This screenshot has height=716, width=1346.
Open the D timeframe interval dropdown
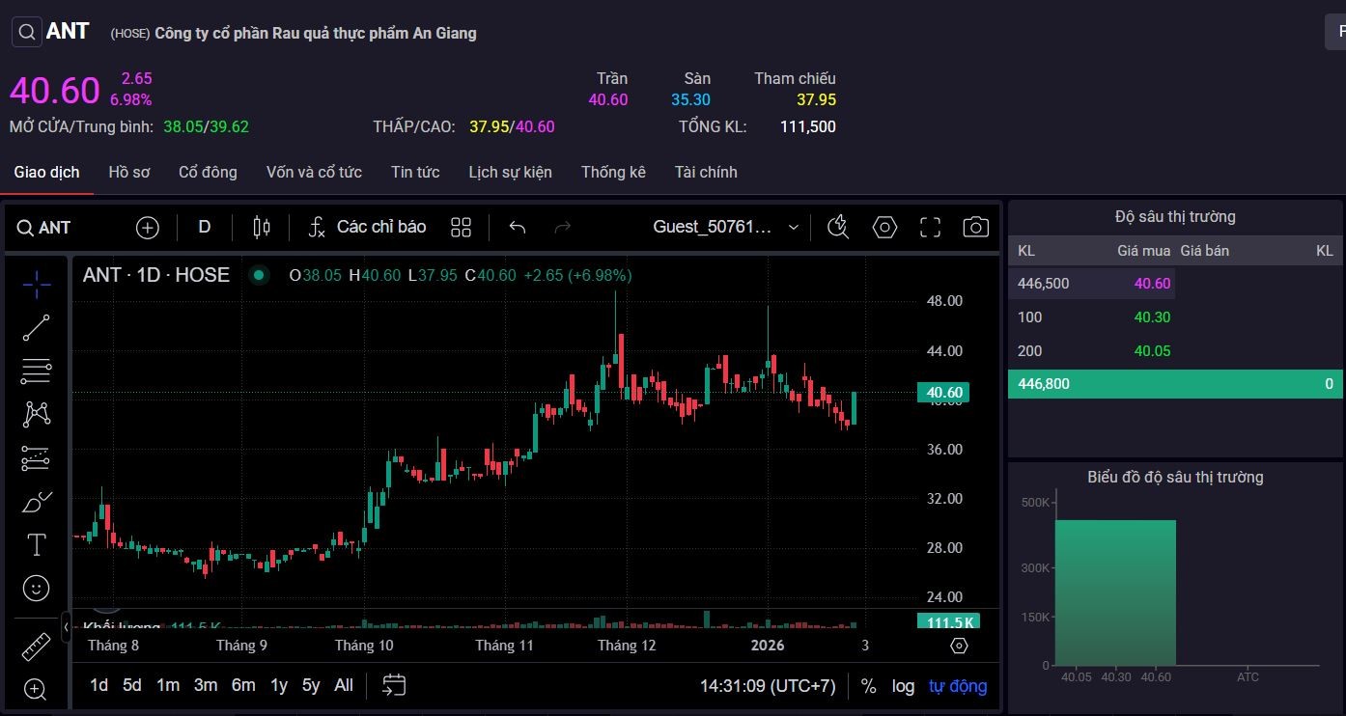[x=205, y=228]
